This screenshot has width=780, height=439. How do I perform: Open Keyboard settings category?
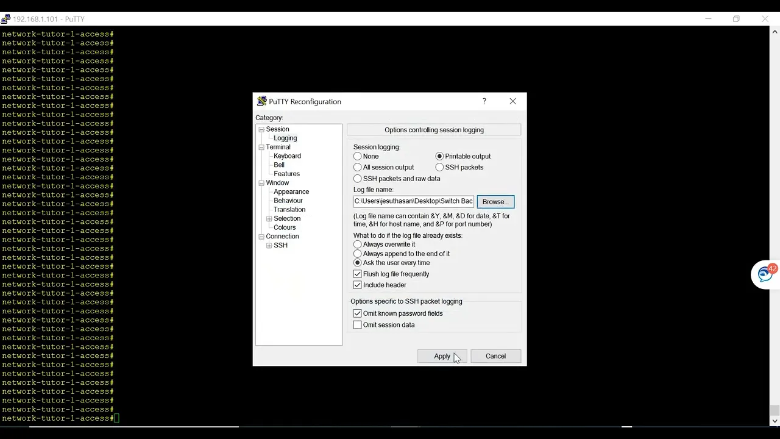287,156
